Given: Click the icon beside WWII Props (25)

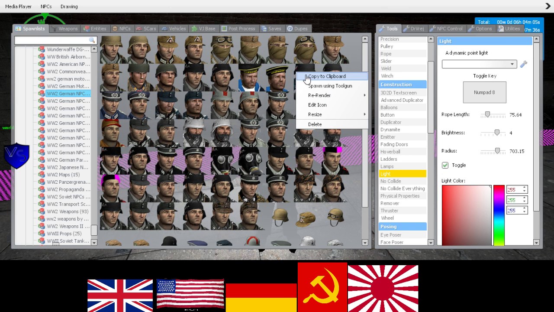Looking at the screenshot, I should tap(42, 234).
